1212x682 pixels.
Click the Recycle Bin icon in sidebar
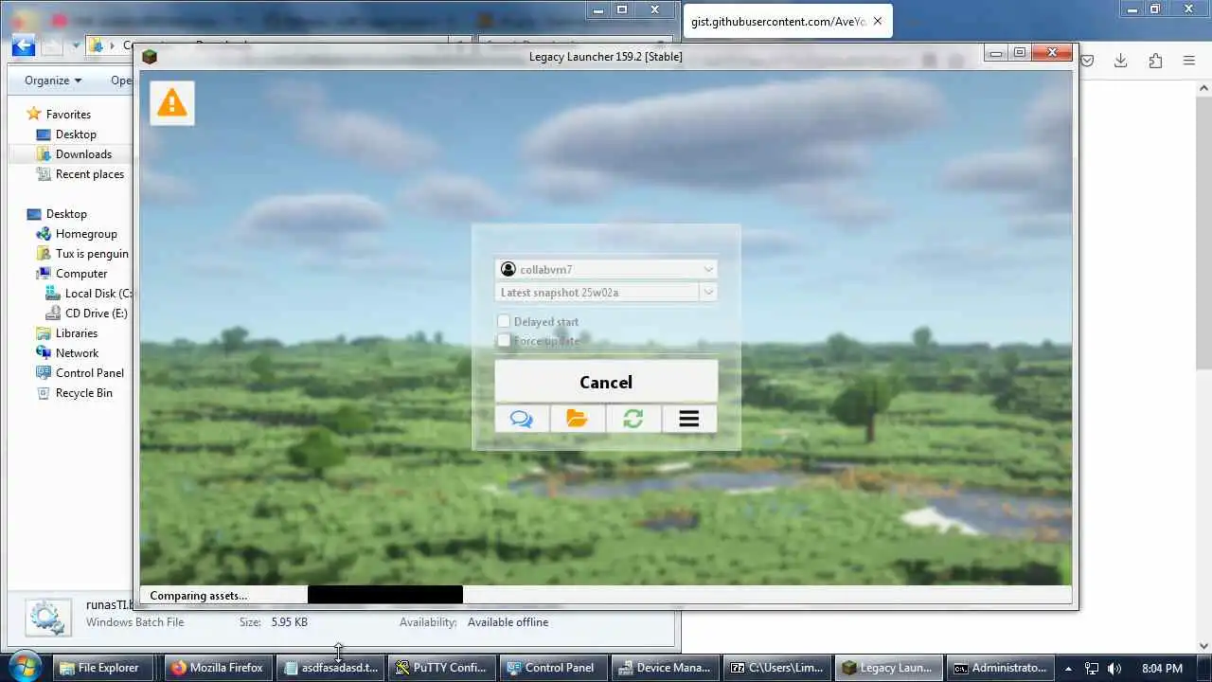click(x=43, y=393)
